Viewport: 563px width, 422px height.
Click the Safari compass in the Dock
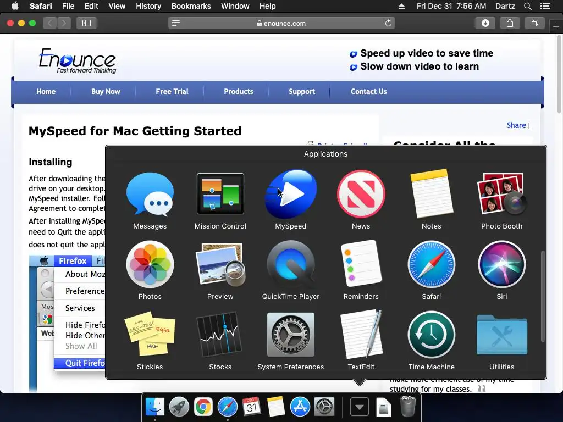[227, 407]
